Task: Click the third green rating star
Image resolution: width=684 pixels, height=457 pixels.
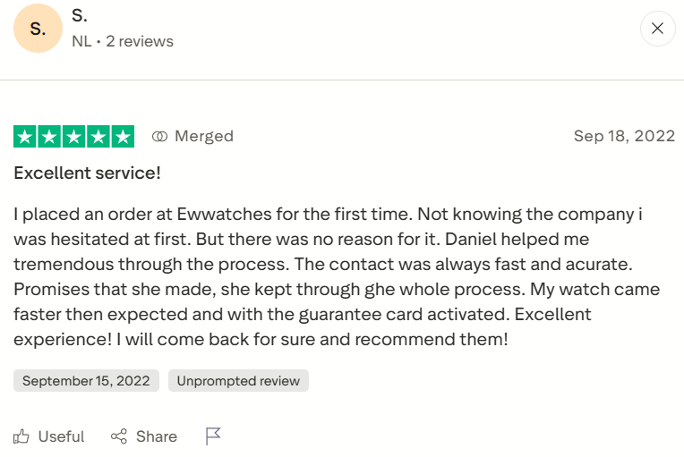Action: (73, 137)
